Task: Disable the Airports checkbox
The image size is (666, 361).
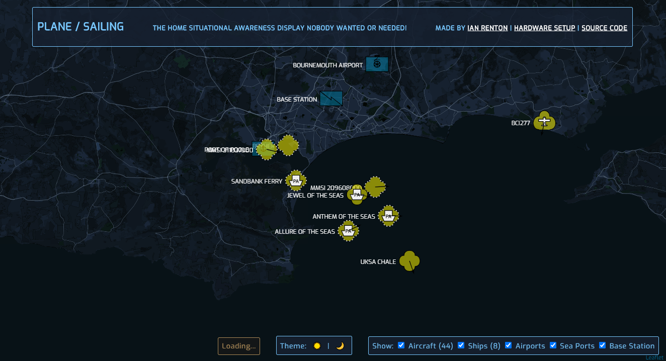Action: (x=509, y=345)
